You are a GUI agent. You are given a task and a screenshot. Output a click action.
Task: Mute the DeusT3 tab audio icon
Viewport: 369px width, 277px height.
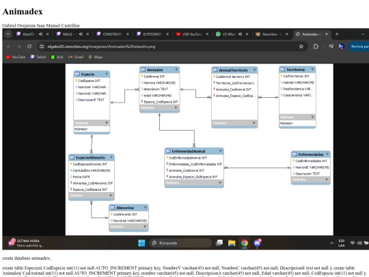pos(40,34)
